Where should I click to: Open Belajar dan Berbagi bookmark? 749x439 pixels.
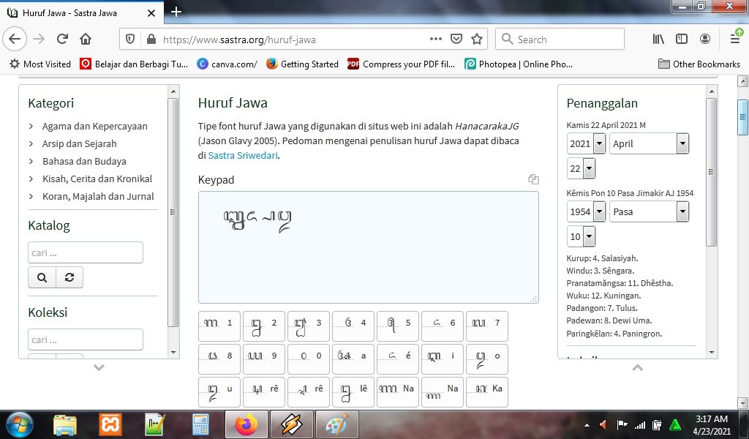click(x=134, y=64)
